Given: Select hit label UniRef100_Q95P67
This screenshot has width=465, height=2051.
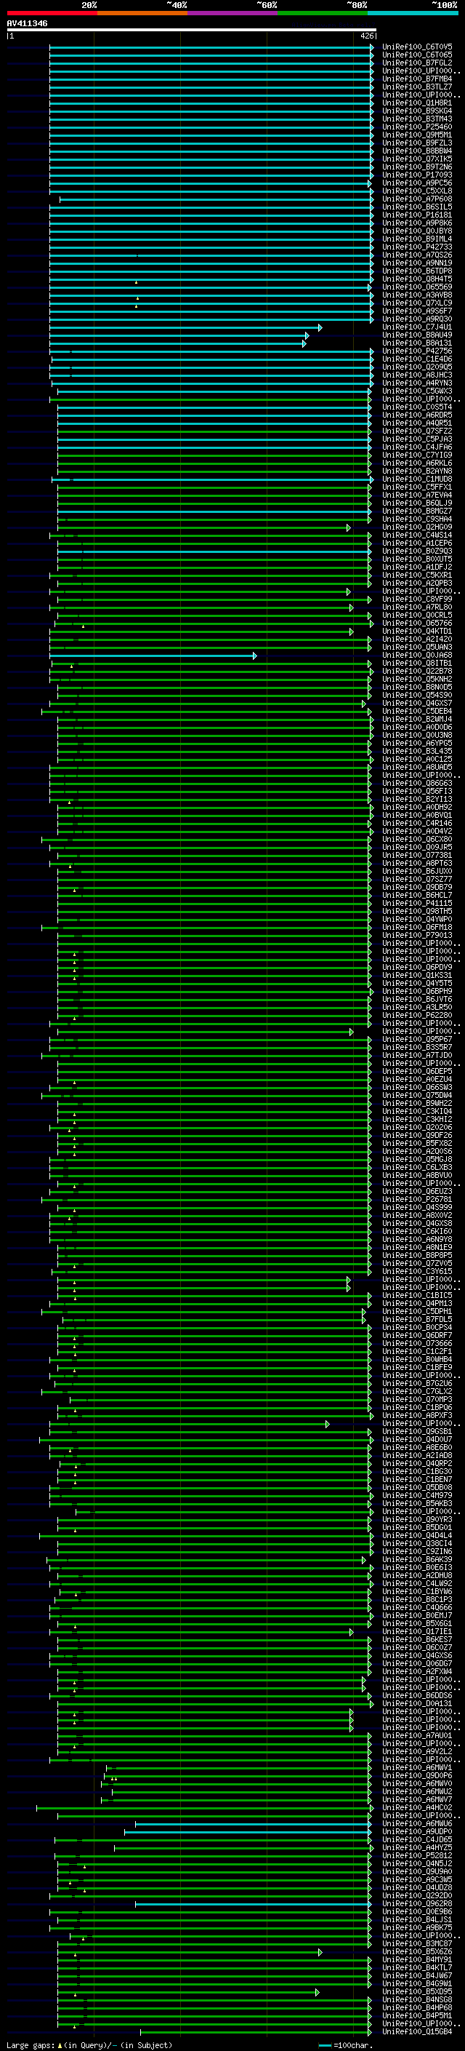Looking at the screenshot, I should [x=417, y=1039].
